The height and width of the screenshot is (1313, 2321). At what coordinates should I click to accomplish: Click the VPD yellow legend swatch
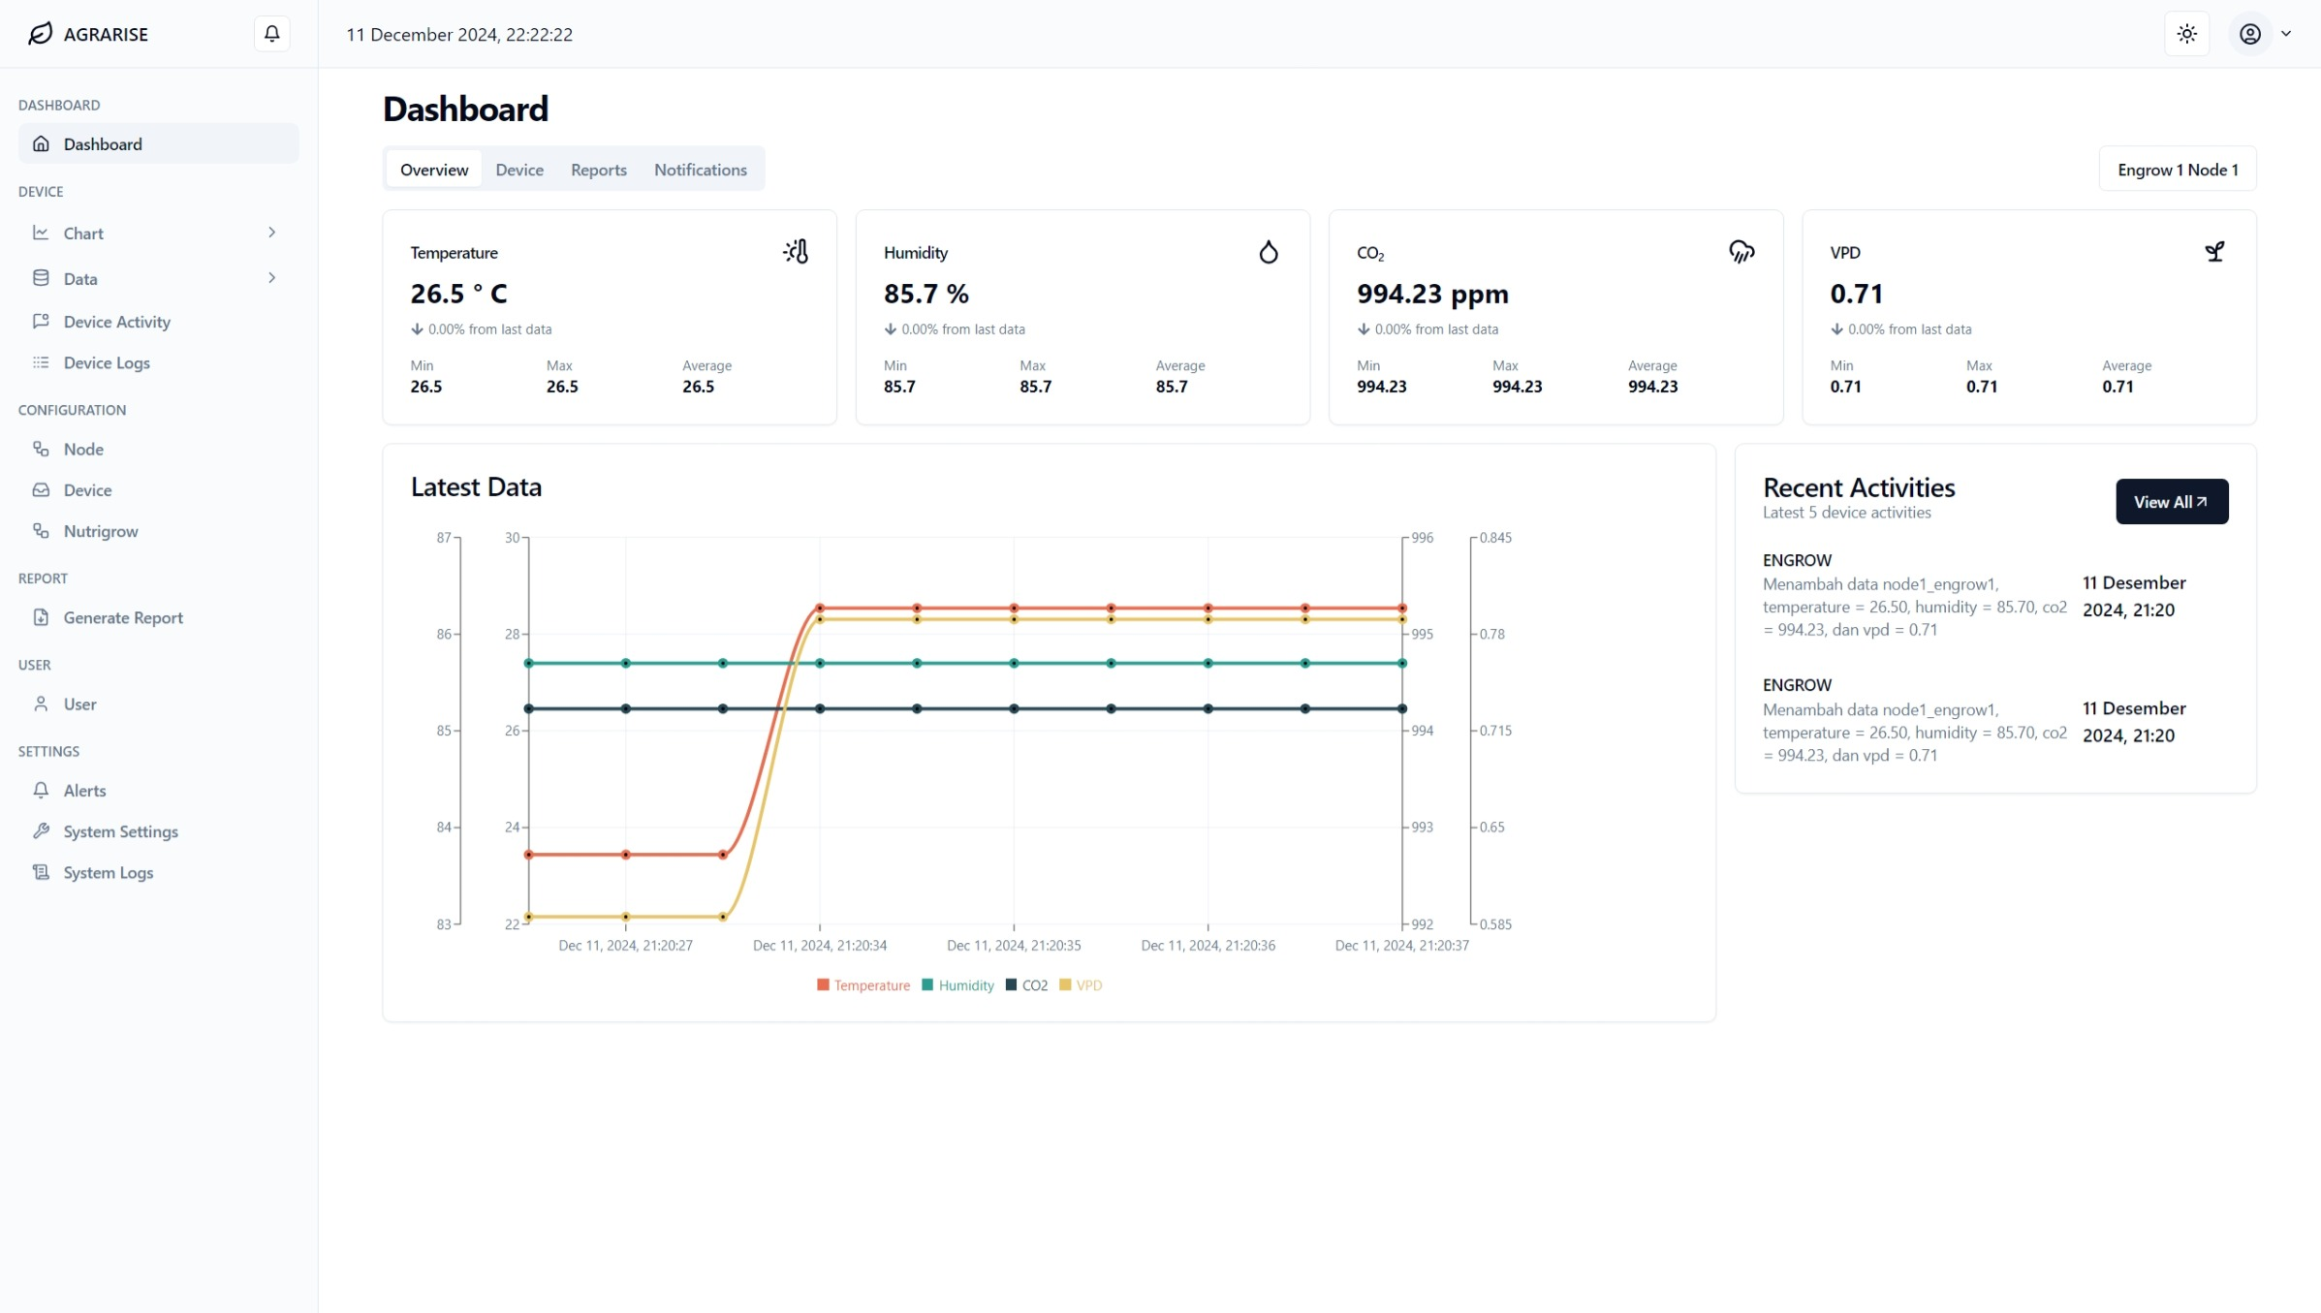pos(1065,985)
